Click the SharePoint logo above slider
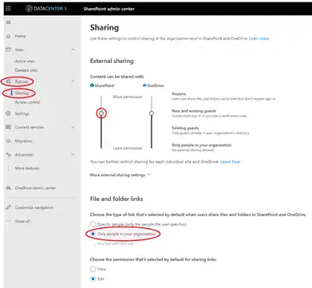The width and height of the screenshot is (312, 288). [92, 85]
